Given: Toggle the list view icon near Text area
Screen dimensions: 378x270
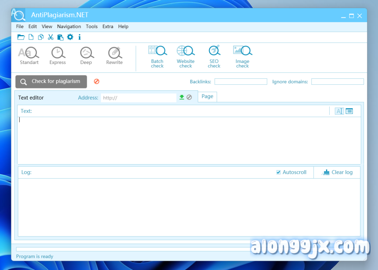Looking at the screenshot, I should click(349, 111).
